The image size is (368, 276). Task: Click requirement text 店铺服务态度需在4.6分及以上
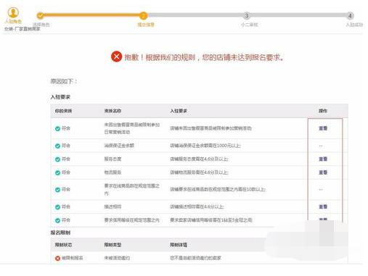point(199,159)
